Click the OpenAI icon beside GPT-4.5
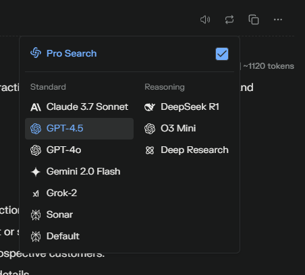This screenshot has width=305, height=275. click(36, 129)
